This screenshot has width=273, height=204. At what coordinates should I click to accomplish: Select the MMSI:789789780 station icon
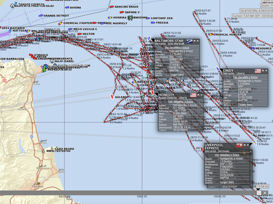[44, 151]
